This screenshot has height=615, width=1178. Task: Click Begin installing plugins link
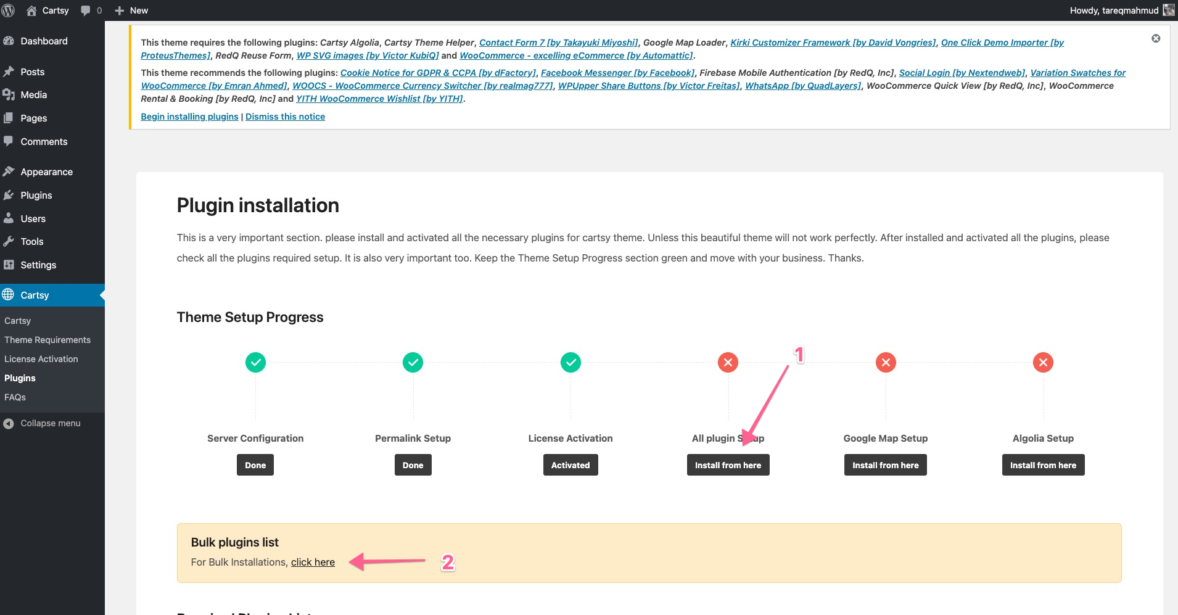pyautogui.click(x=189, y=117)
